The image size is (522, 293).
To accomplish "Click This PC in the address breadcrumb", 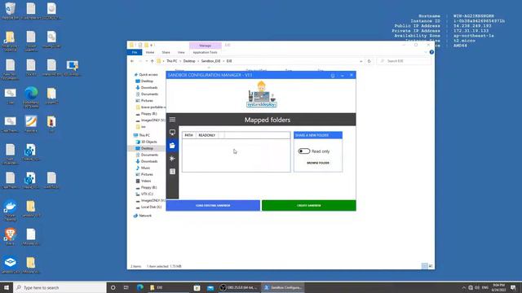I will point(172,61).
